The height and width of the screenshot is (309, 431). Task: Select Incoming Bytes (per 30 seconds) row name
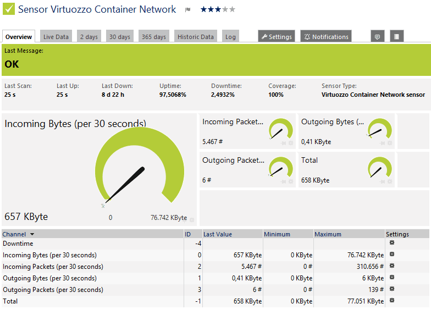pyautogui.click(x=49, y=255)
